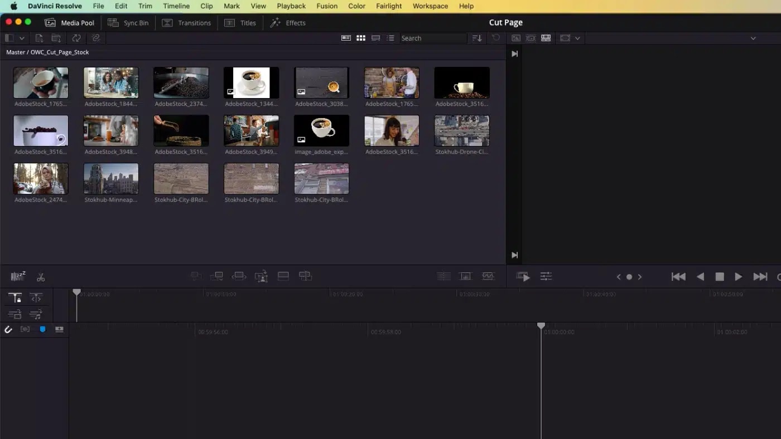781x439 pixels.
Task: Click the Import Media icon
Action: (x=39, y=38)
